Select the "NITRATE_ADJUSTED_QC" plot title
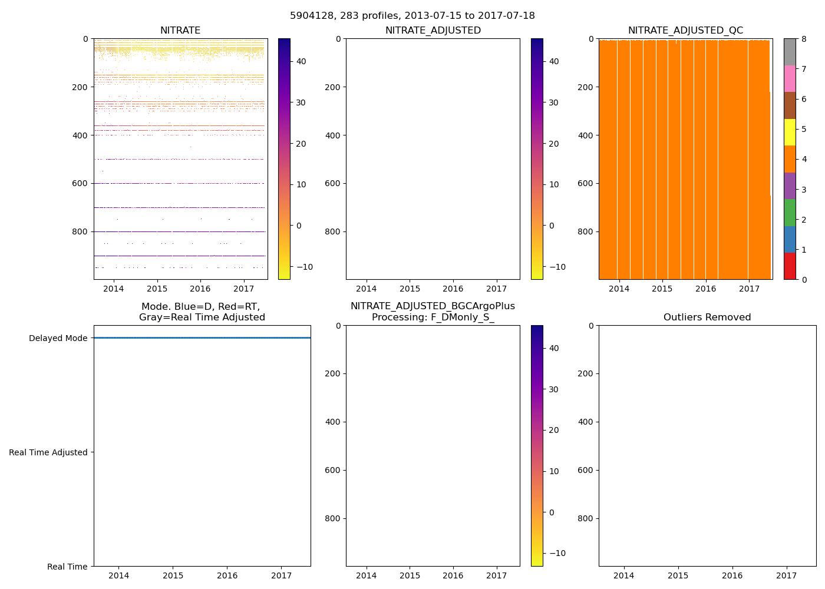Screen dimensions: 825x589 click(685, 31)
